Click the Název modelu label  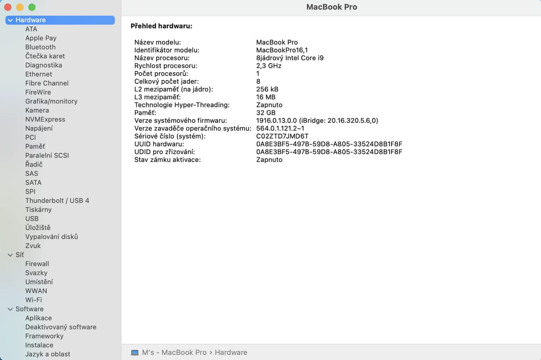click(x=158, y=42)
